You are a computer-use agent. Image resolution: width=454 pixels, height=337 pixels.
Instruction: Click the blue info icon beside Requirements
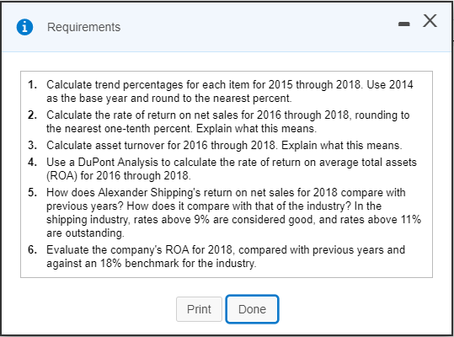point(24,27)
